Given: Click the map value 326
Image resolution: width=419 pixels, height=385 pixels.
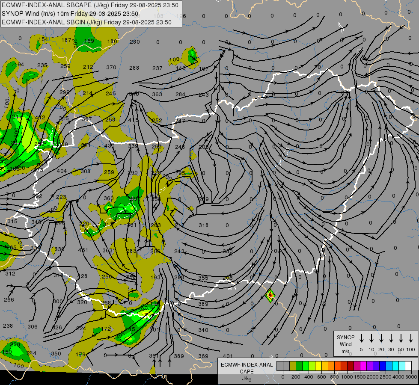Looking at the screenshot, I should point(57,328).
